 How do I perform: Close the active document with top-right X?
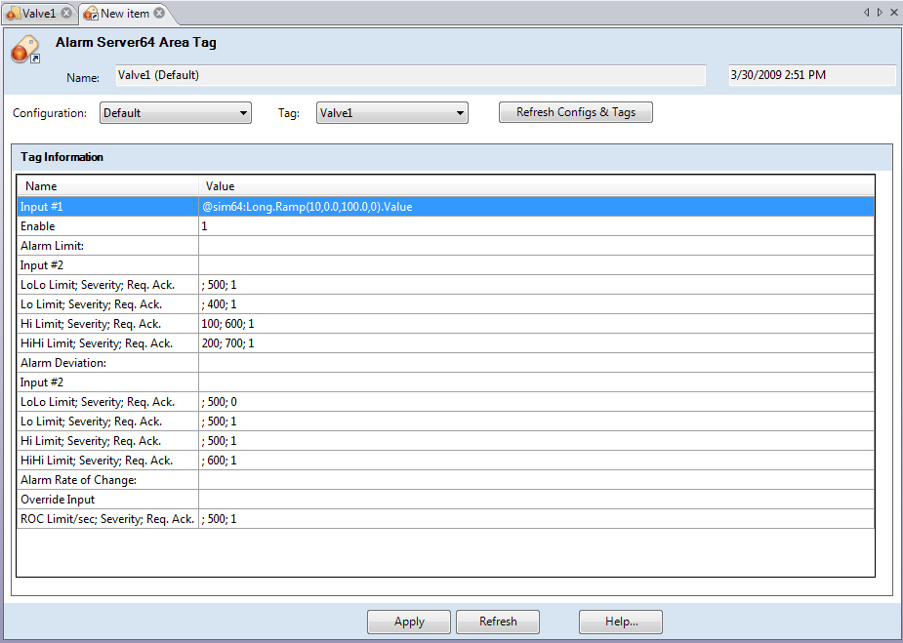892,13
